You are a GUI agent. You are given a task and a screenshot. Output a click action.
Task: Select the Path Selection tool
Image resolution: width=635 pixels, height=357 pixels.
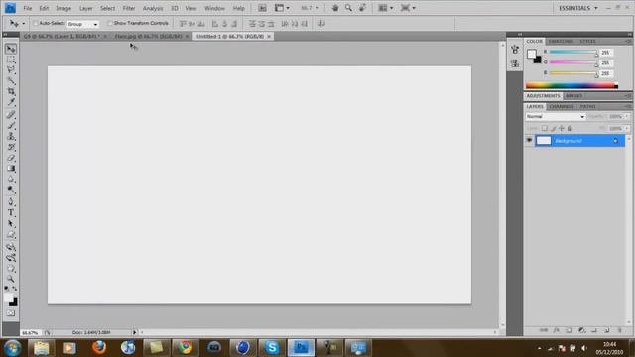coord(11,223)
